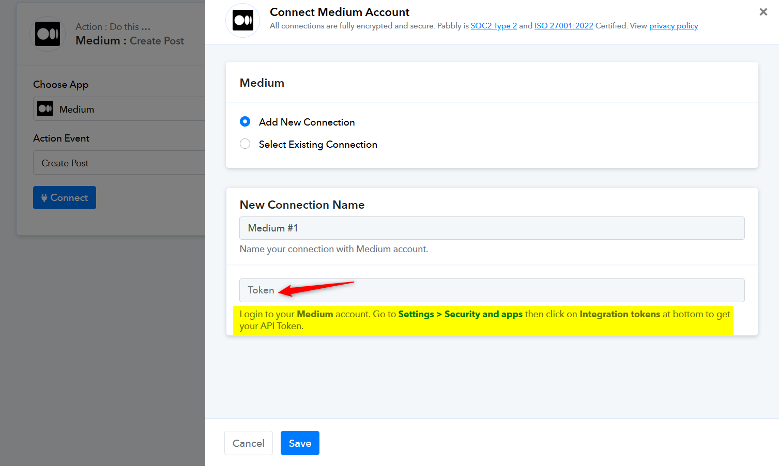Click the bold 'Integration tokens' instruction text
The width and height of the screenshot is (779, 466).
coord(619,314)
